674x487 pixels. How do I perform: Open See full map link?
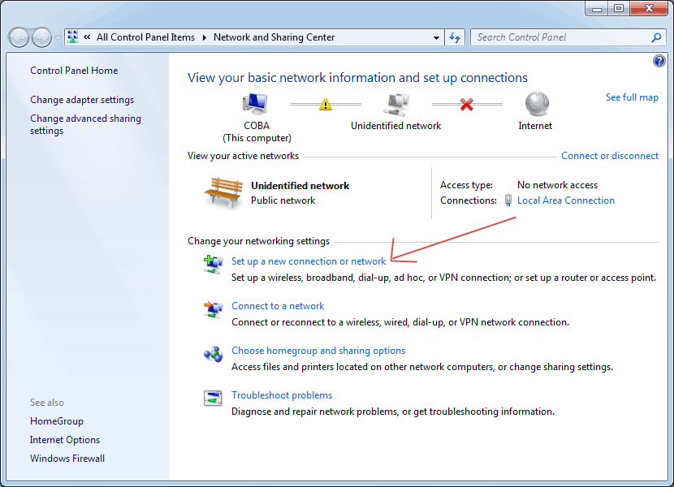[632, 97]
